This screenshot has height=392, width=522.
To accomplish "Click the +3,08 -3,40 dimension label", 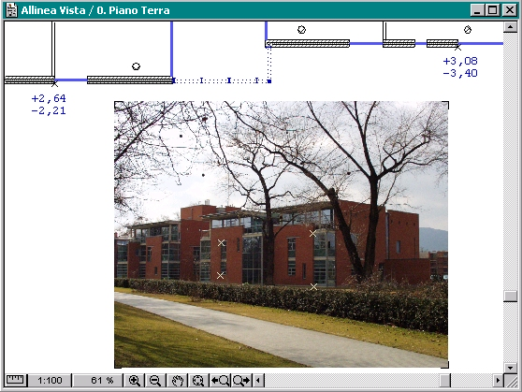I will pyautogui.click(x=460, y=67).
